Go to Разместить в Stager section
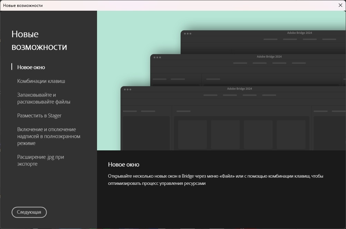346x229 pixels. (x=39, y=116)
